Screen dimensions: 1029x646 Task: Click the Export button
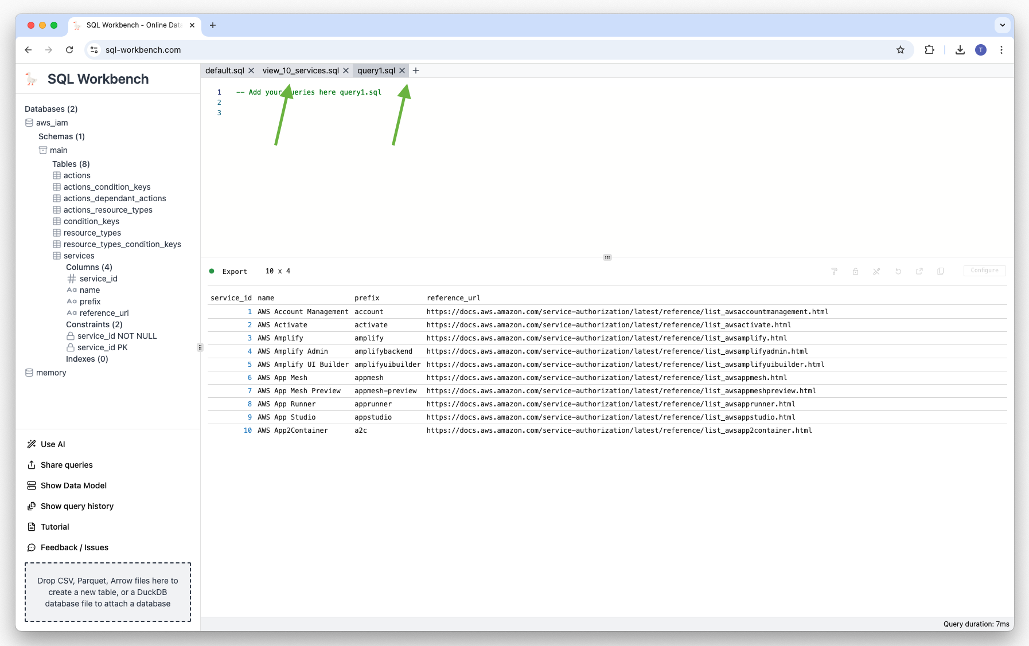pos(235,271)
